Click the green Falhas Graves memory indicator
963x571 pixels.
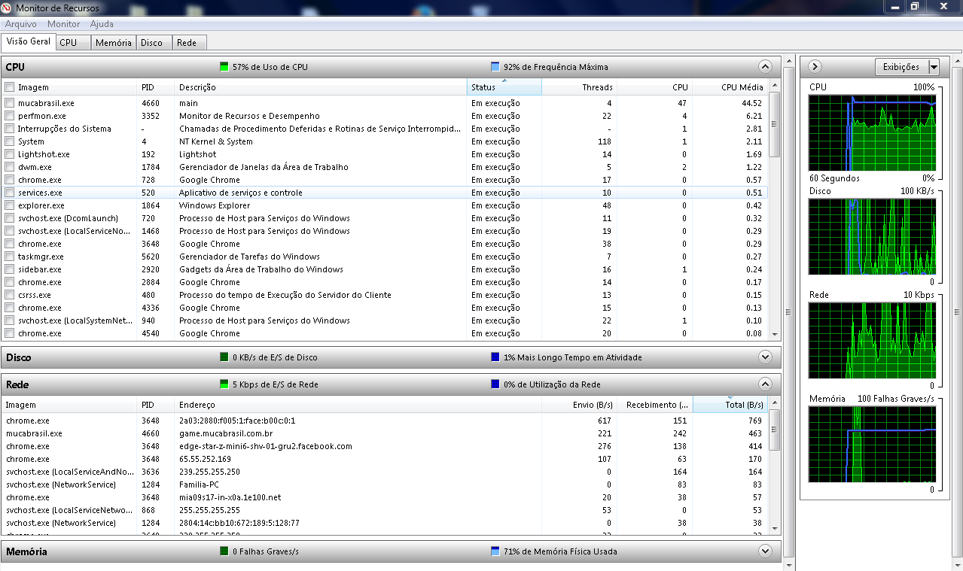click(x=224, y=551)
